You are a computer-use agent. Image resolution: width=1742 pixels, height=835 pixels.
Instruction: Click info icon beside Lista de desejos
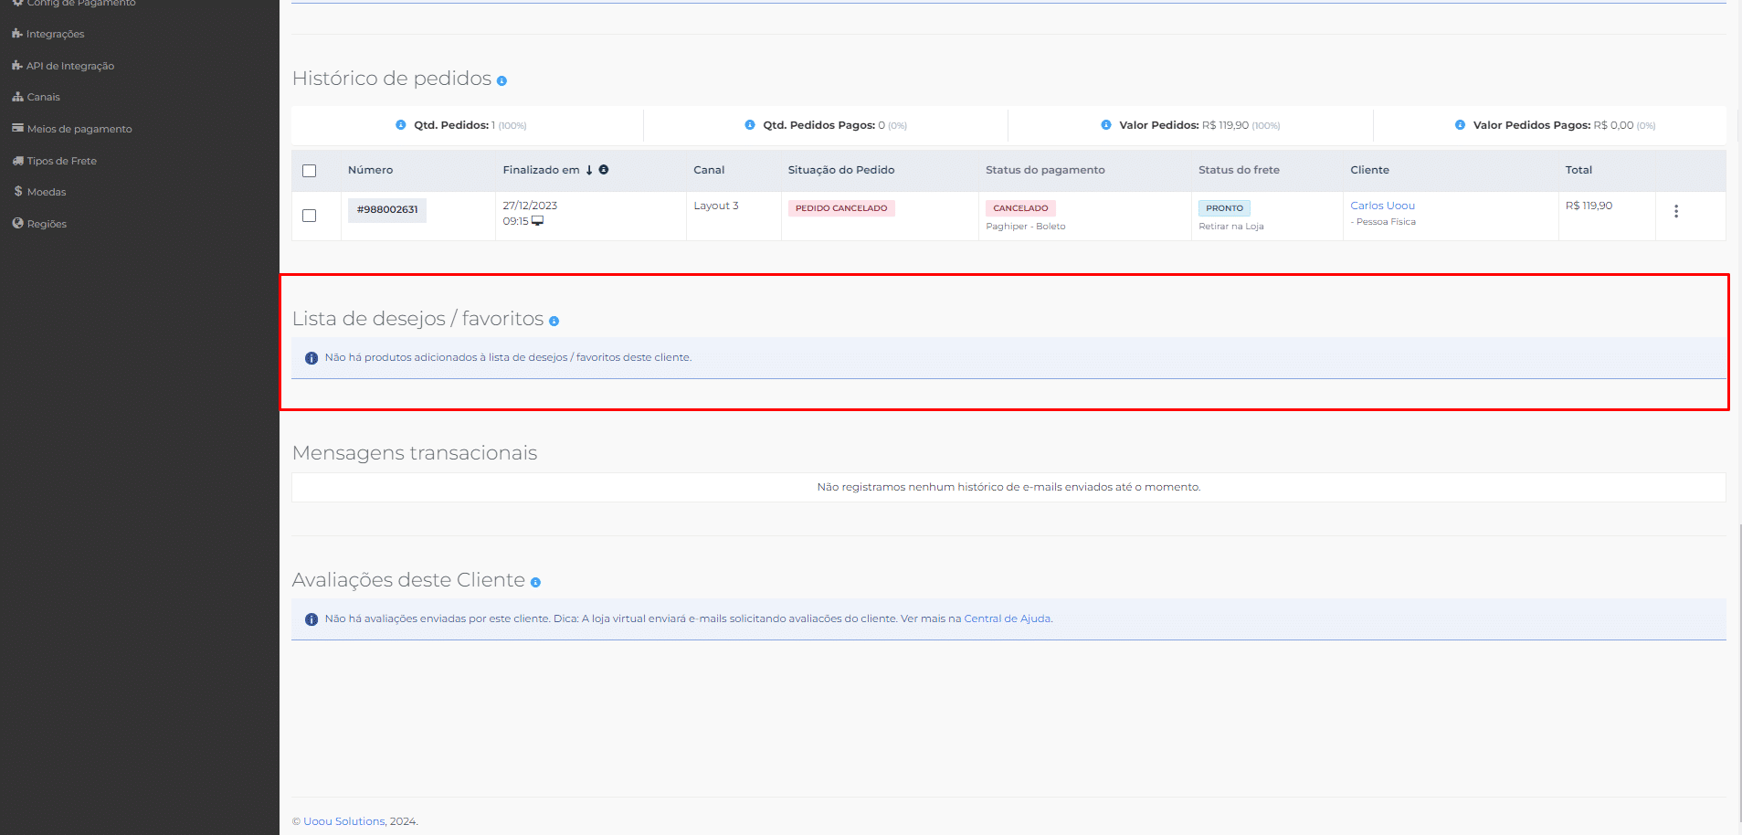[x=554, y=322]
